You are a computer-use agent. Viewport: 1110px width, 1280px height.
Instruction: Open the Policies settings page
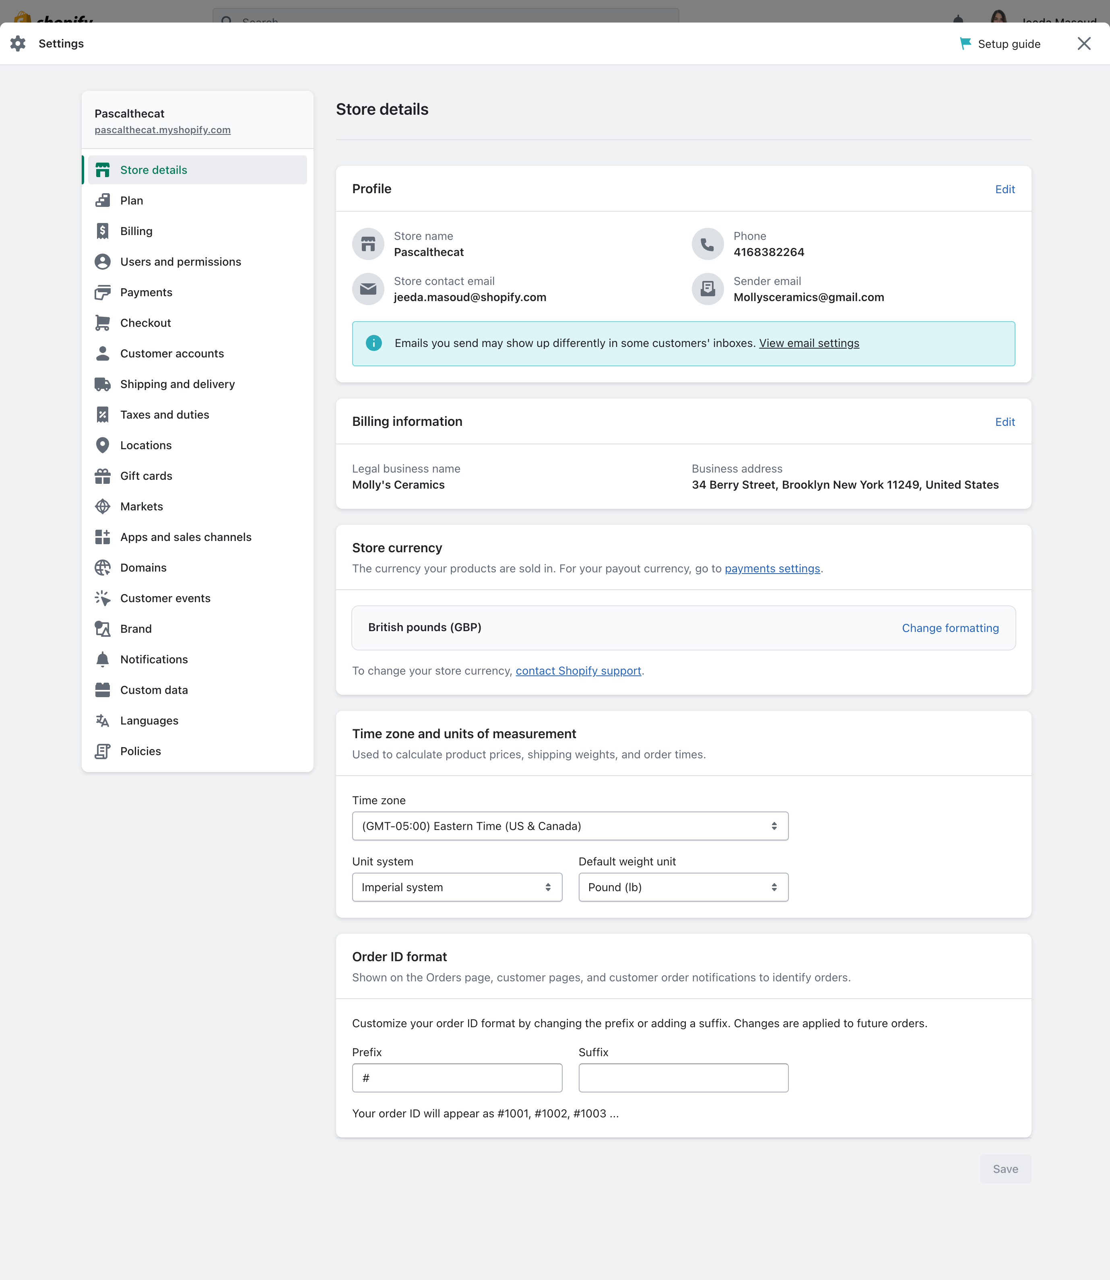coord(198,751)
